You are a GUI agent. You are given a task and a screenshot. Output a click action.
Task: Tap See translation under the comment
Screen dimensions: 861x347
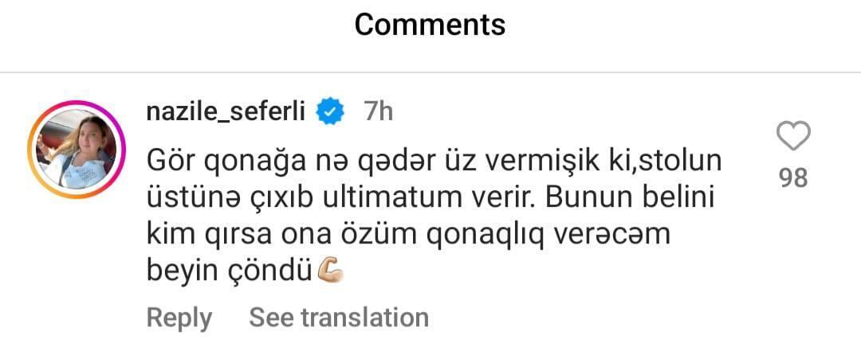click(x=339, y=318)
